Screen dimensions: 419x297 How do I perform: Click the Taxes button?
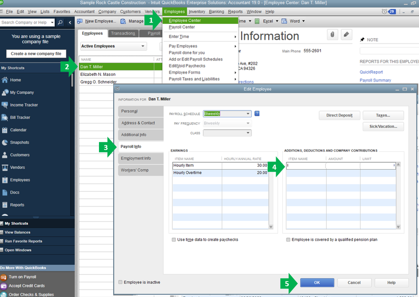[x=383, y=115]
